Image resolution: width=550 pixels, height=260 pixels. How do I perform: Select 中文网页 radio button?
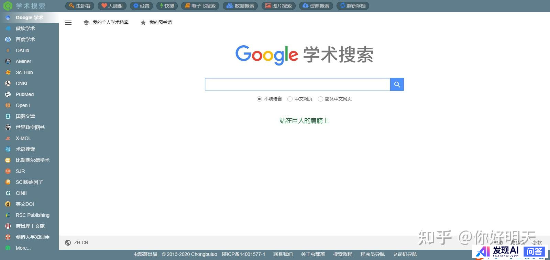point(290,99)
